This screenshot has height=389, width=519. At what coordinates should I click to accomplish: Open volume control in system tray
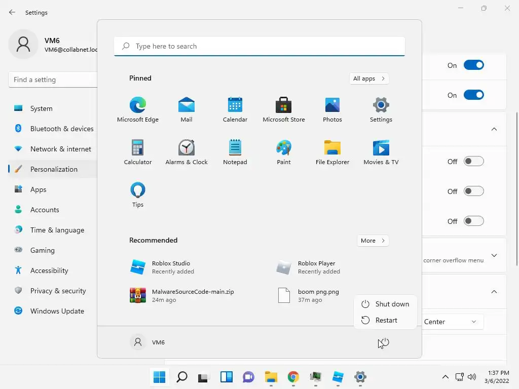(472, 377)
